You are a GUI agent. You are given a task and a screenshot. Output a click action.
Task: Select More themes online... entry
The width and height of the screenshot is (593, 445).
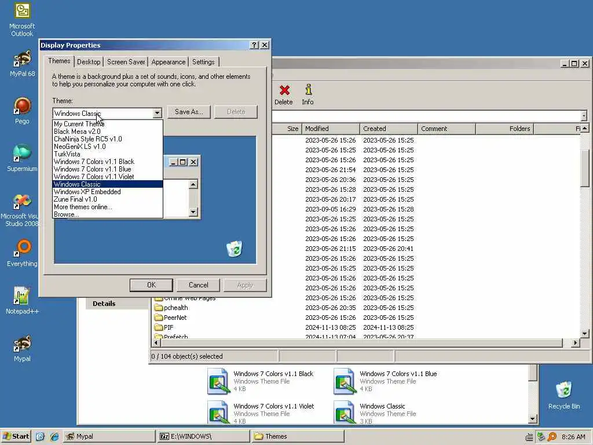pyautogui.click(x=107, y=207)
